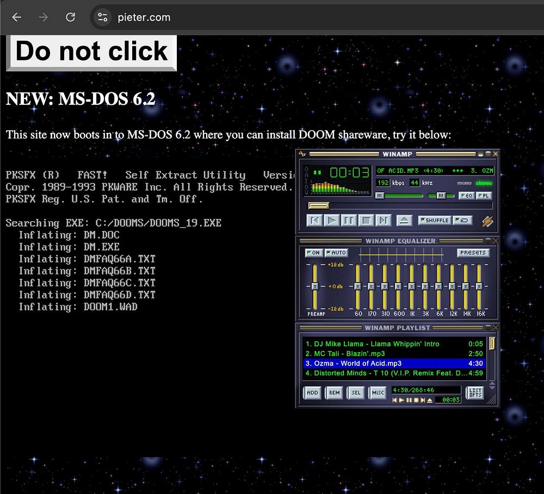Open playlist MISC menu
Screen dimensions: 544x494
coord(378,393)
